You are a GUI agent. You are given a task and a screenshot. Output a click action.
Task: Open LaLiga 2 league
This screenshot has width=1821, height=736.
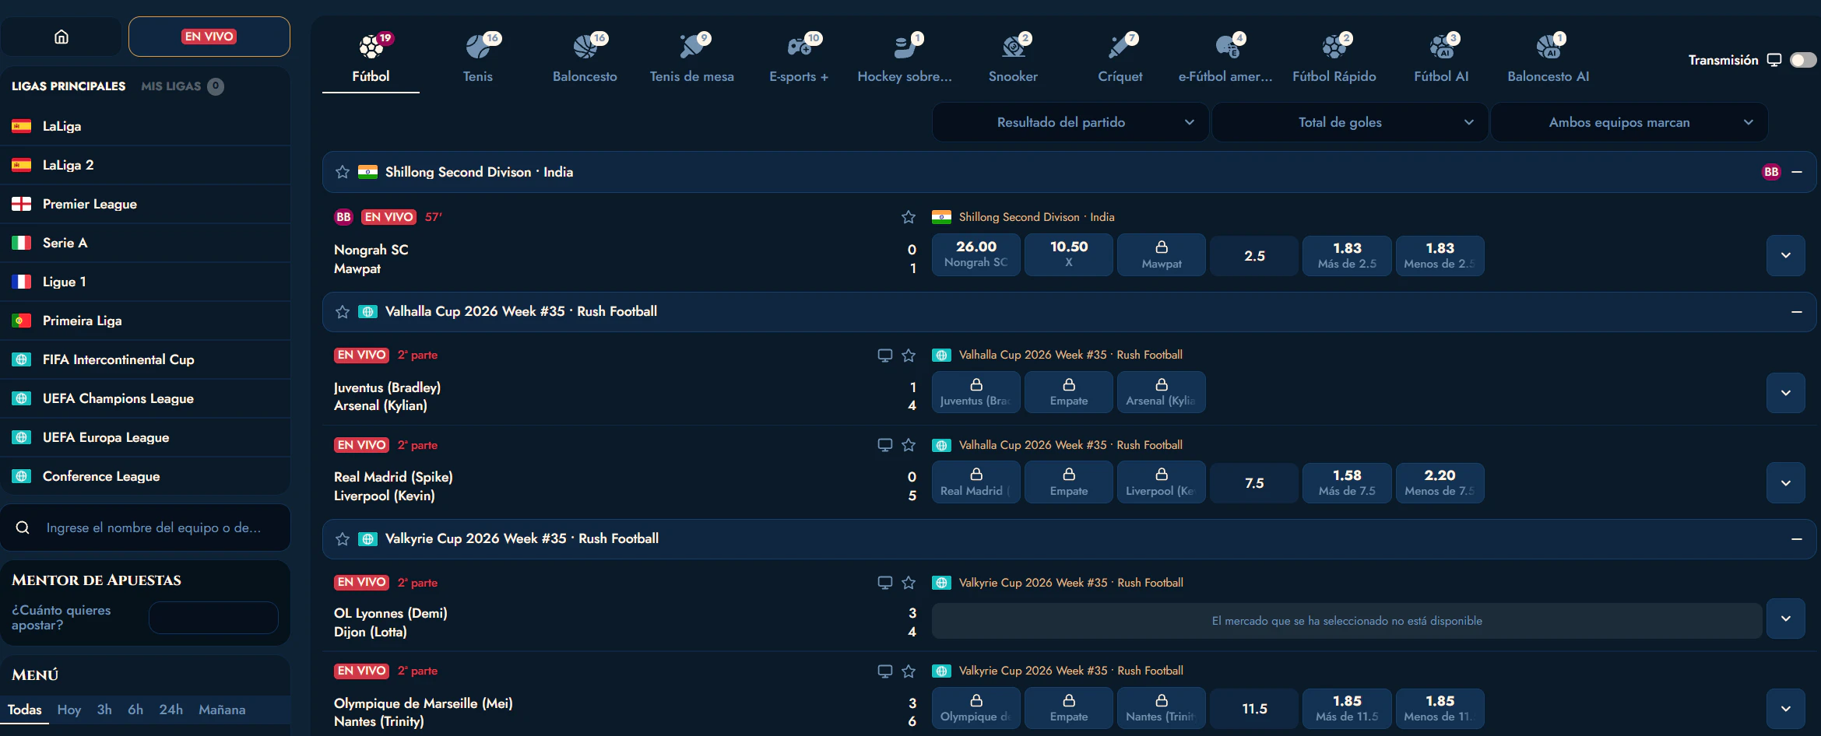(146, 165)
